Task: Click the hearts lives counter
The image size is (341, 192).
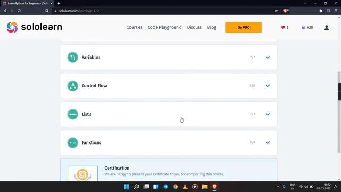Action: (285, 27)
